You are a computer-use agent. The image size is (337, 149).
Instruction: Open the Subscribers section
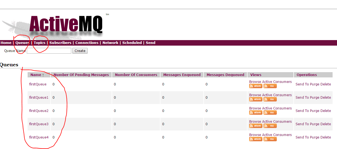coord(60,43)
